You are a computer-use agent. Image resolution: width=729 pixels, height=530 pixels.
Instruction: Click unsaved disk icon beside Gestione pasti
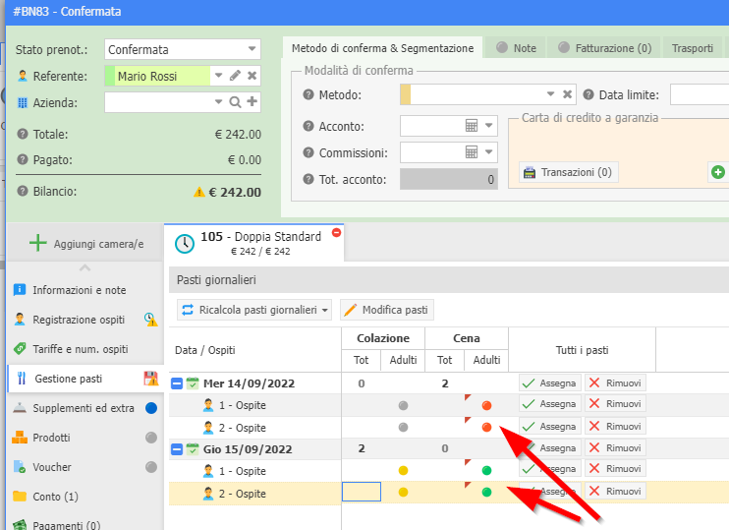150,379
